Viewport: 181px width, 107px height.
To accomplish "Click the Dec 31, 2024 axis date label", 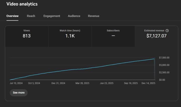I will tap(58, 83).
